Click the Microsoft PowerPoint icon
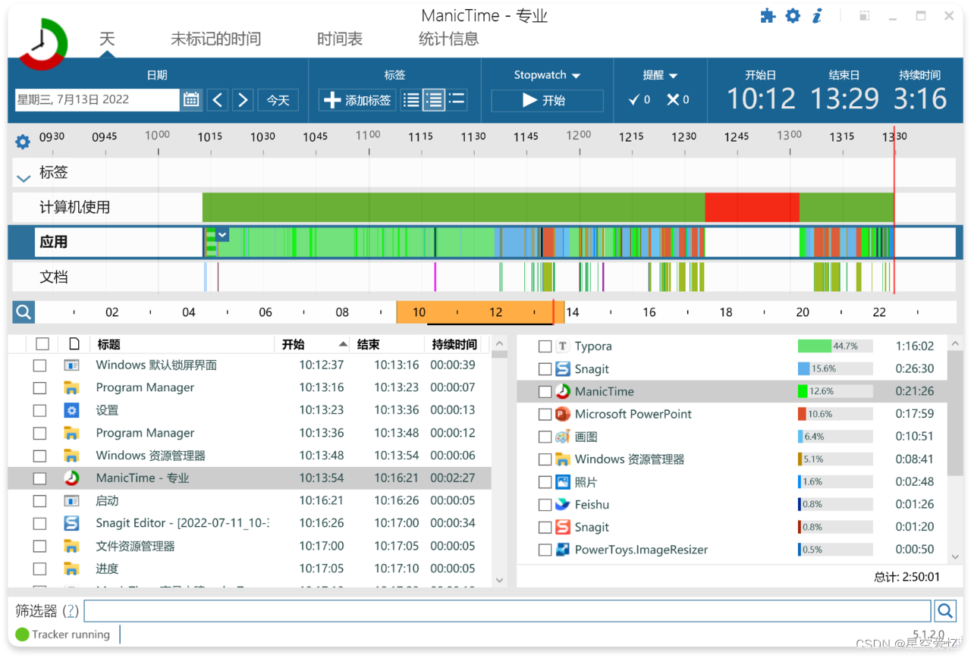971x658 pixels. pos(562,414)
